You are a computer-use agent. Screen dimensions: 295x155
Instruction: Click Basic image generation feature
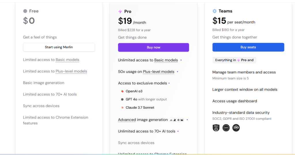[44, 83]
